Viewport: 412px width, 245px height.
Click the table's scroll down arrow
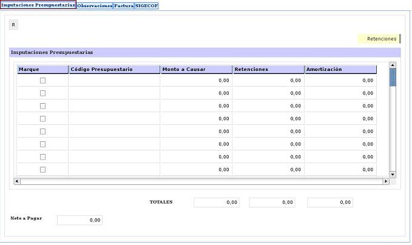(x=393, y=174)
